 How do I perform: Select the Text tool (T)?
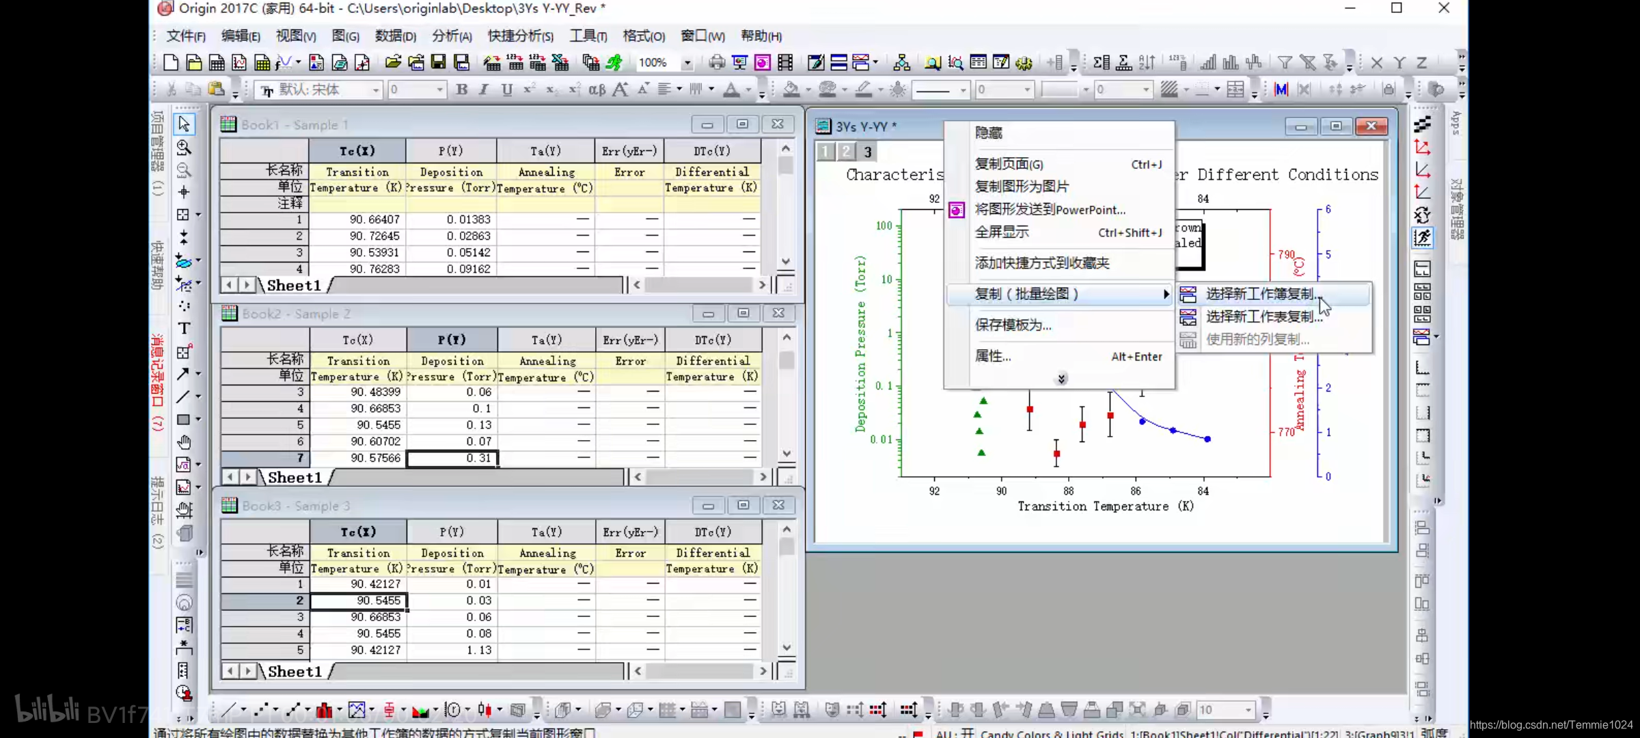tap(184, 329)
